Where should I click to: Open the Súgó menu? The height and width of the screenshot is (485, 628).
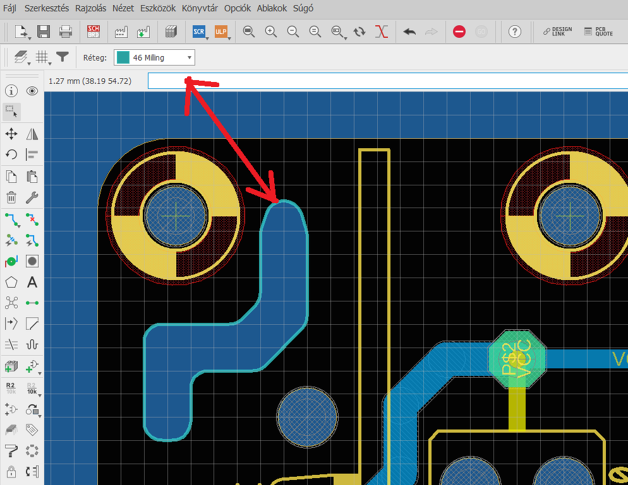click(303, 8)
